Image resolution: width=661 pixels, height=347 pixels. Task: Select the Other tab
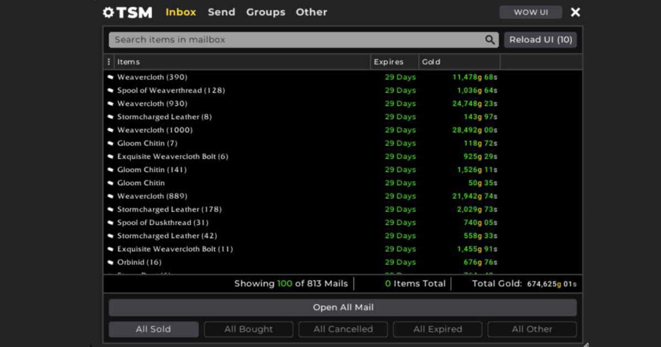tap(311, 12)
